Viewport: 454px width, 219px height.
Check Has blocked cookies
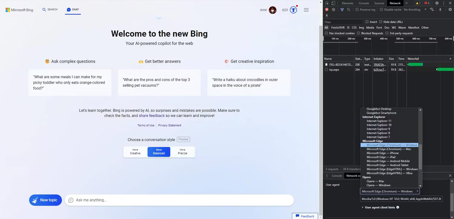[x=326, y=33]
